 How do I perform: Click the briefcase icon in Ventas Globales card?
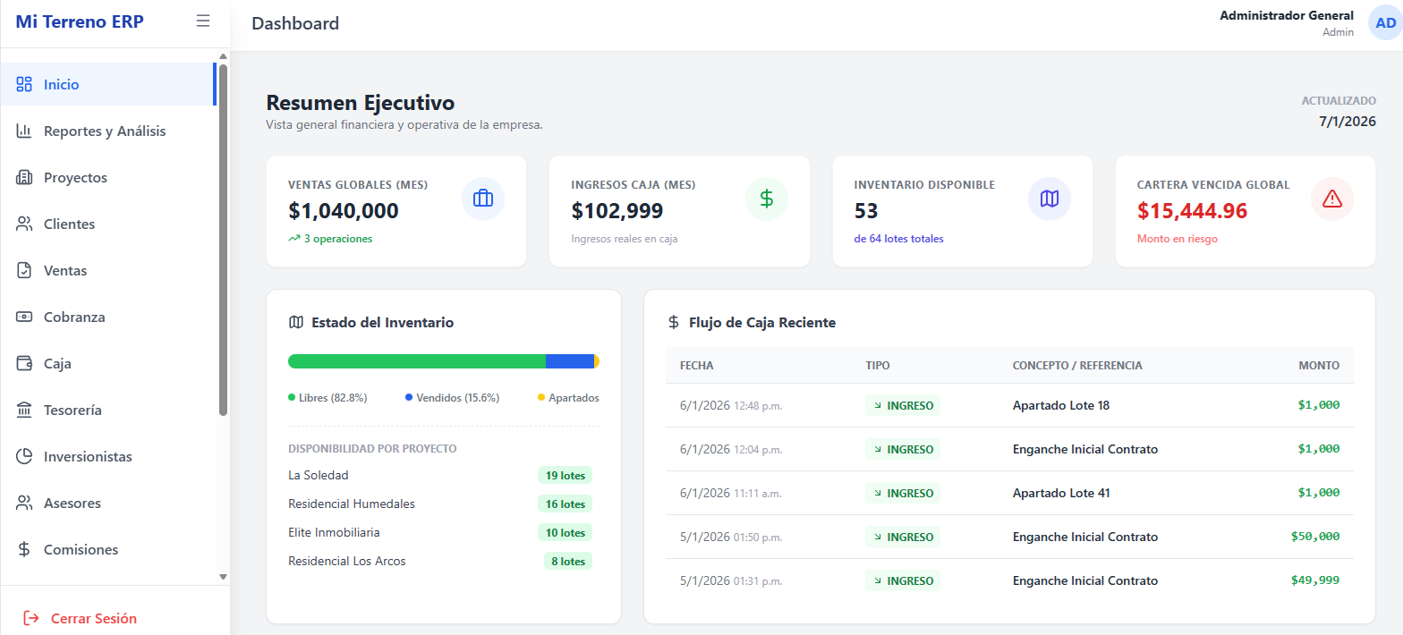[x=483, y=199]
